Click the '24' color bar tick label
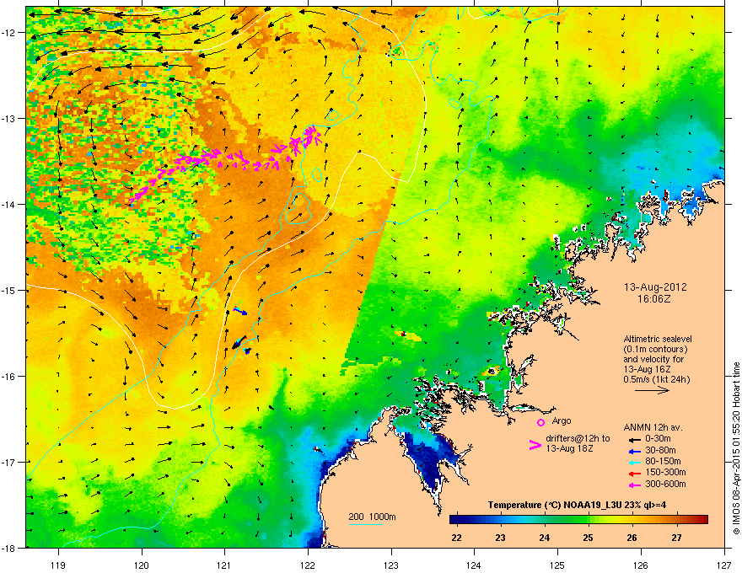Image resolution: width=742 pixels, height=573 pixels. 544,538
